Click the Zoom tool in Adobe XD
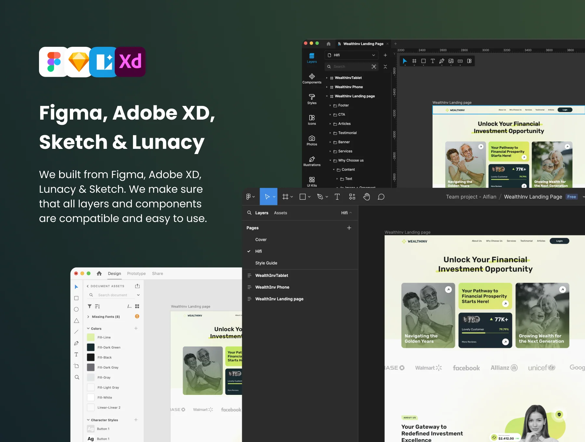Image resolution: width=585 pixels, height=442 pixels. tap(77, 377)
